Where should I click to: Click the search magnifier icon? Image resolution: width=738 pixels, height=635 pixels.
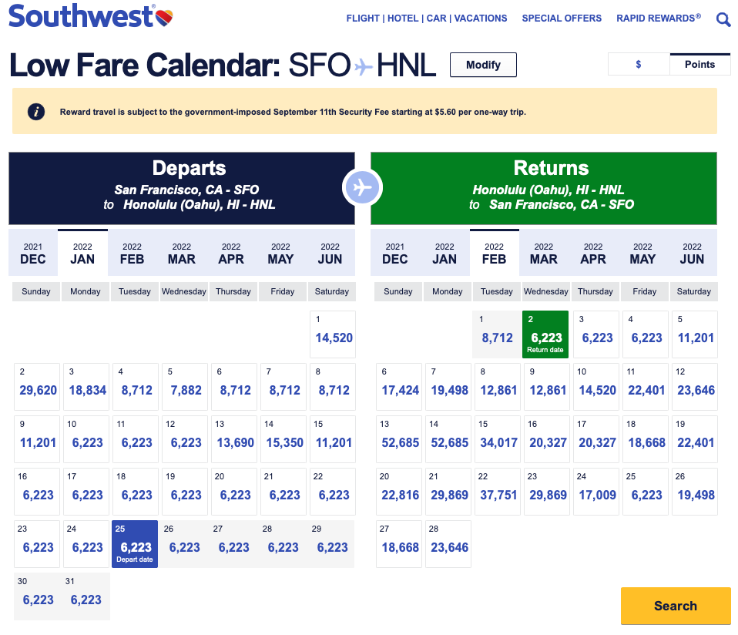click(723, 19)
